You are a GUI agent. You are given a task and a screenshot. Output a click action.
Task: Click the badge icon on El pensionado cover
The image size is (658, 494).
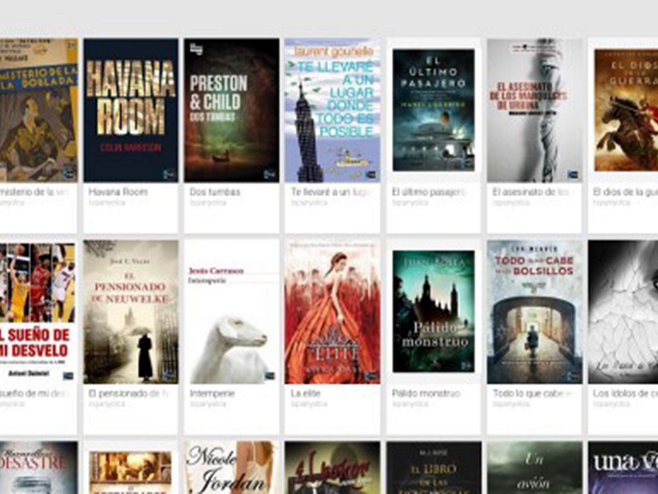click(169, 376)
